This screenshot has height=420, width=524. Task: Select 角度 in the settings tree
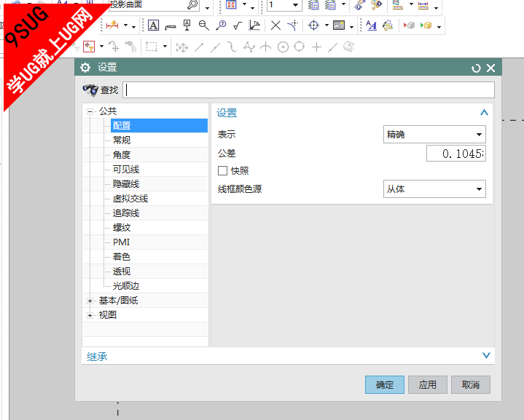click(x=122, y=155)
